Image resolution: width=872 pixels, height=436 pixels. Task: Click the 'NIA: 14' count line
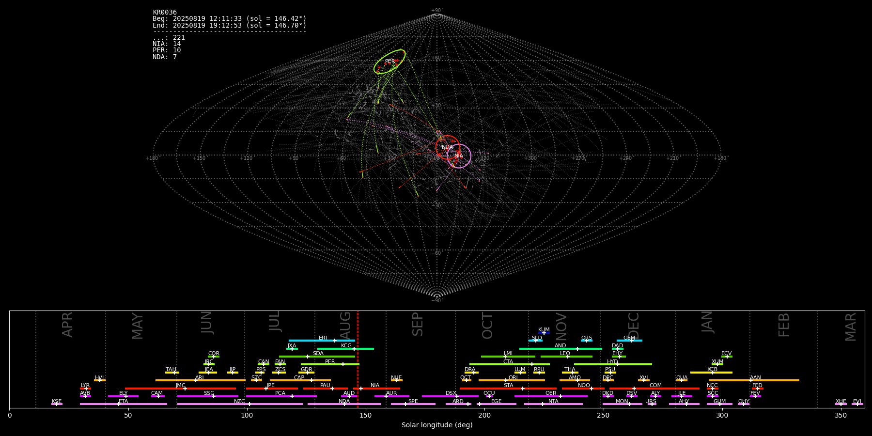tap(167, 44)
